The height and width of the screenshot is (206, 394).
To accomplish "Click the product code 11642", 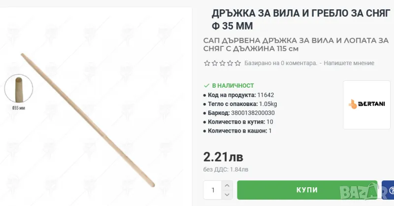I will coord(265,95).
